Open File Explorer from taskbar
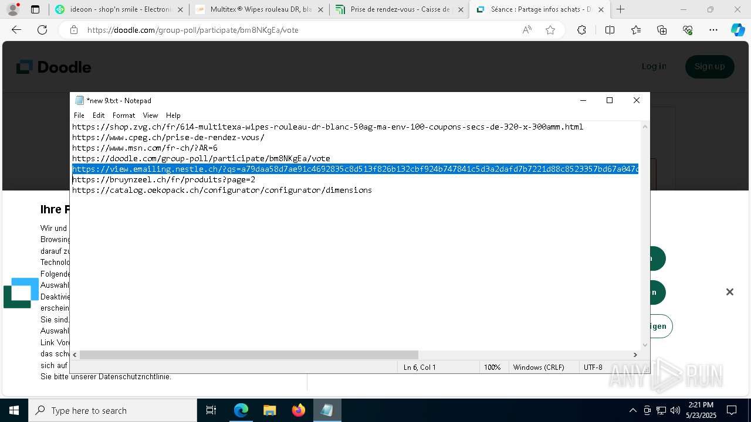The width and height of the screenshot is (751, 422). (270, 410)
